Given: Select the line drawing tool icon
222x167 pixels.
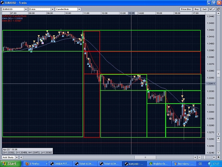Looking at the screenshot, I should 214,9.
